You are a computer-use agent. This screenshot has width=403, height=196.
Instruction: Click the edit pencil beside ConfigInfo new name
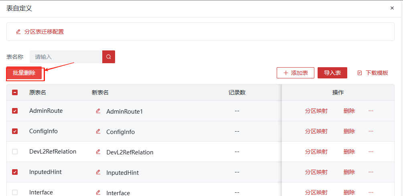coord(98,131)
